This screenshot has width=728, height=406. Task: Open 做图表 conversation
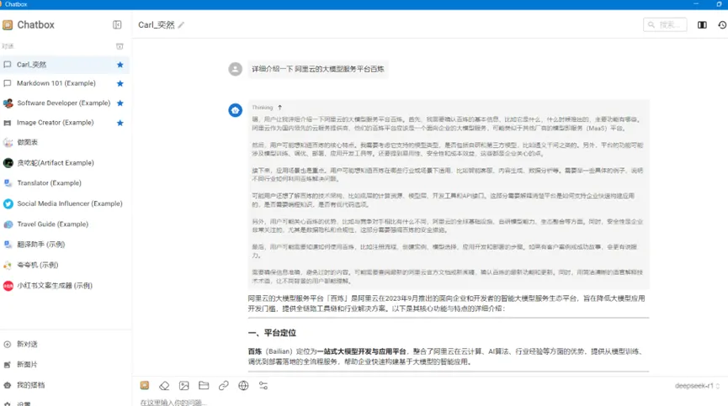(x=65, y=142)
